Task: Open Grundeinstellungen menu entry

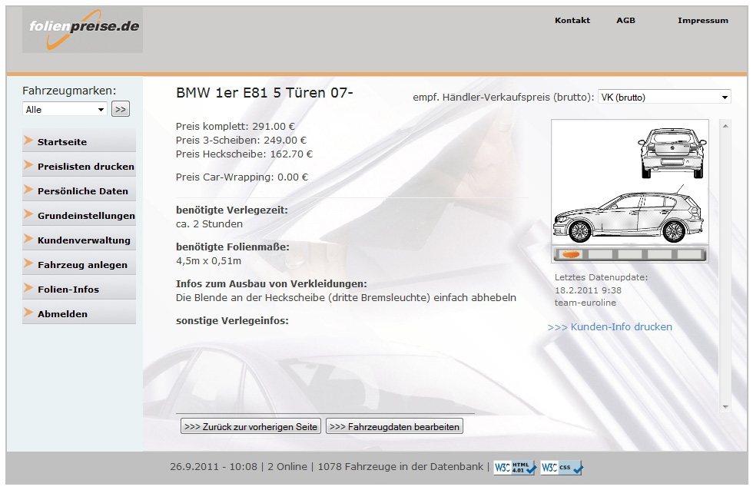Action: coord(78,215)
